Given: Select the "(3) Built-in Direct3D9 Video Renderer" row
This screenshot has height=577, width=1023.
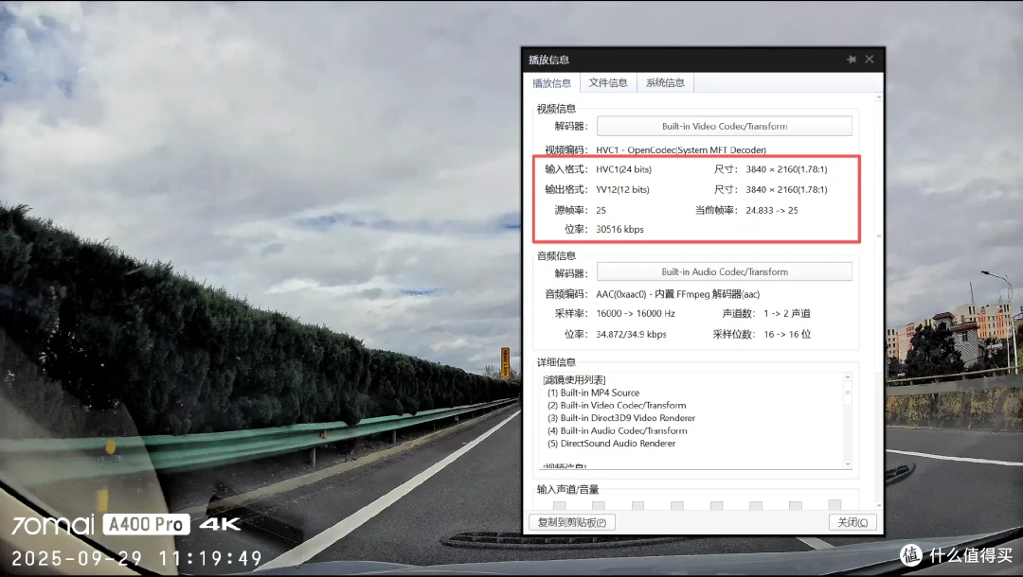Looking at the screenshot, I should (x=621, y=418).
